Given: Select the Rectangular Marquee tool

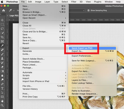Looking at the screenshot, I should (x=2, y=24).
